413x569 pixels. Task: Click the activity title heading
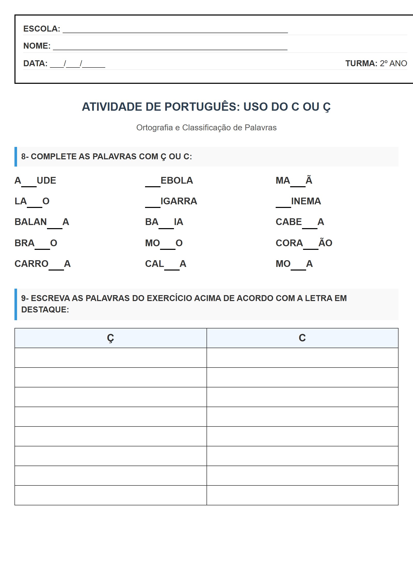pyautogui.click(x=206, y=107)
